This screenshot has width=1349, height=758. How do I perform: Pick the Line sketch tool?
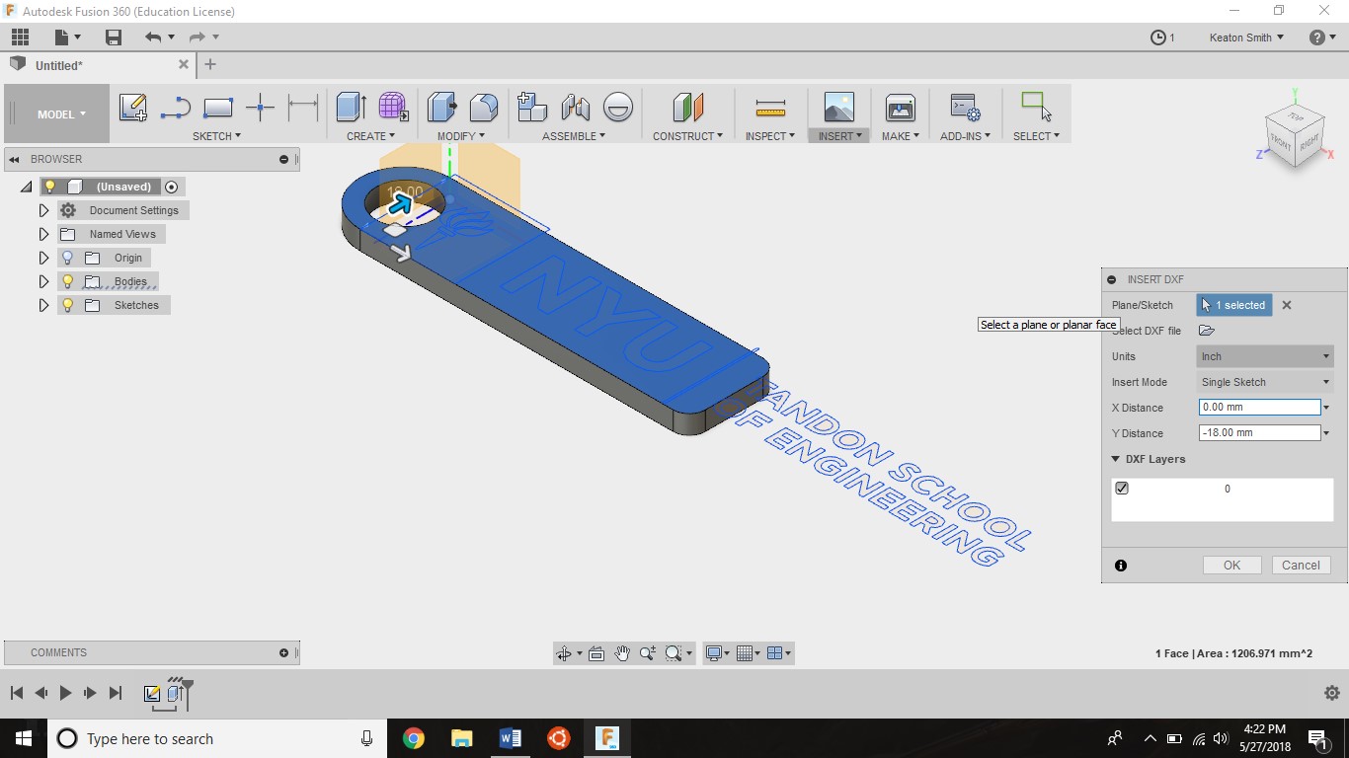(175, 107)
